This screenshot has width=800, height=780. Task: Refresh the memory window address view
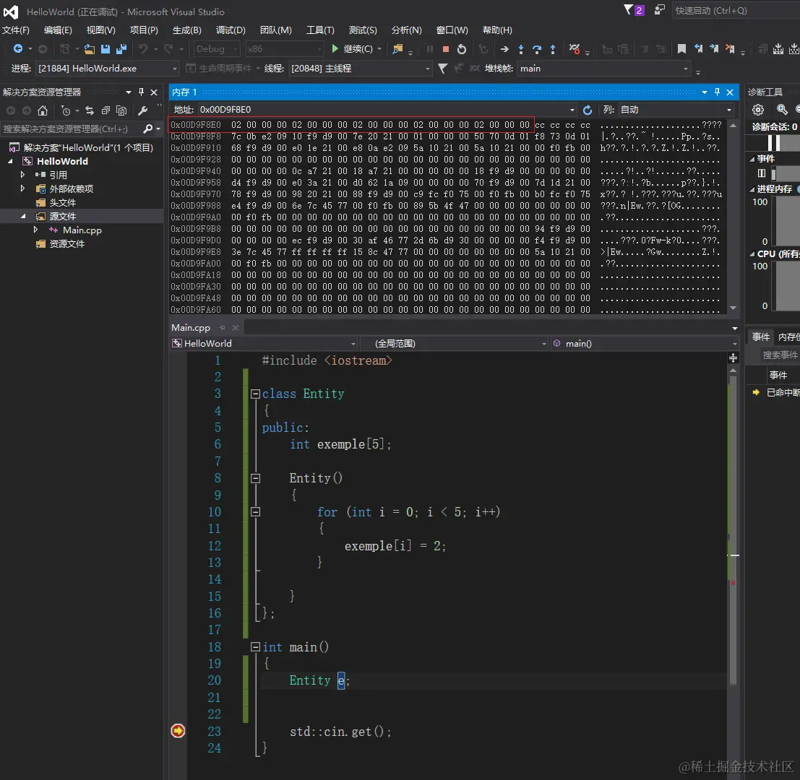[x=588, y=110]
